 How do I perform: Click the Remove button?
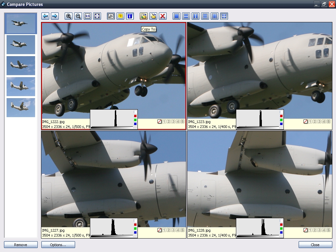tap(21, 245)
